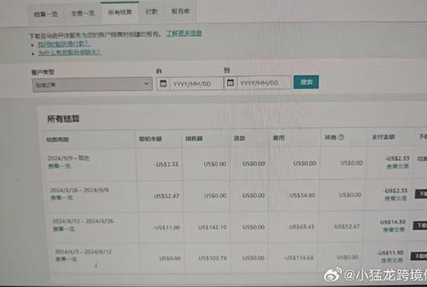Click the -US$52.47 other amount cell

tap(346, 226)
